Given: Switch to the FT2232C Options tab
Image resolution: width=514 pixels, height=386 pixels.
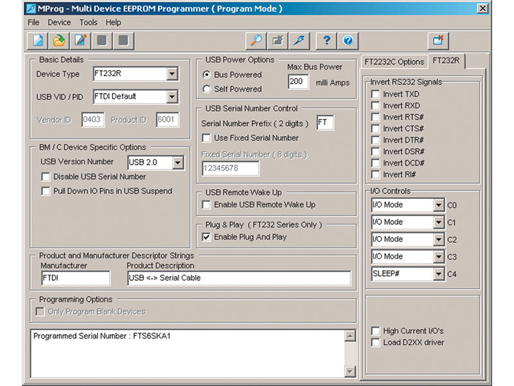Looking at the screenshot, I should (x=394, y=62).
